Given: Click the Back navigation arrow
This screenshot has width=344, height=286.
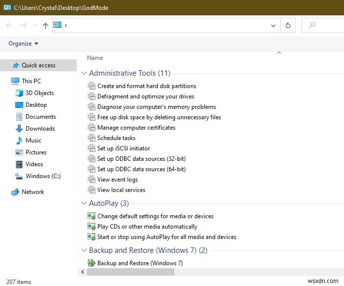Looking at the screenshot, I should click(x=9, y=25).
